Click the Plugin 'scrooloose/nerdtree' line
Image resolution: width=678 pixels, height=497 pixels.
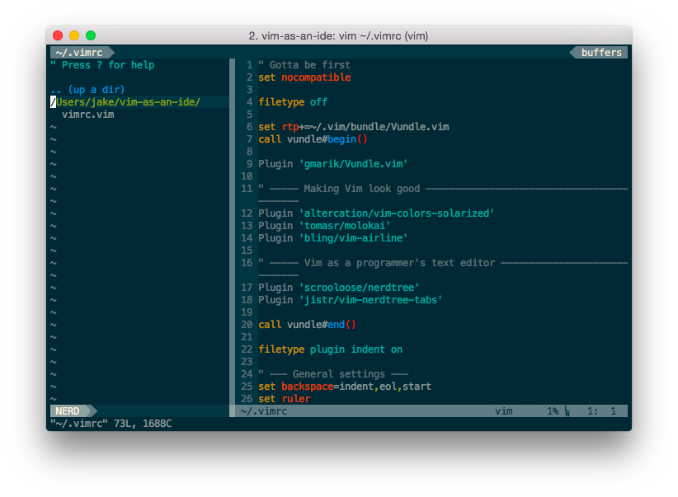coord(338,288)
